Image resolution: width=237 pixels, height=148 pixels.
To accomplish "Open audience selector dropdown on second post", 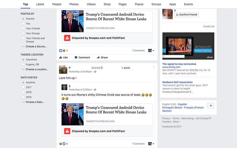I will point(151,144).
